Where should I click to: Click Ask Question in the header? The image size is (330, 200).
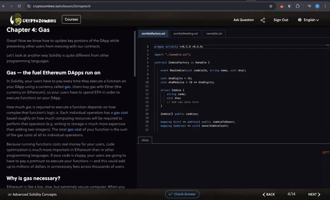(244, 20)
